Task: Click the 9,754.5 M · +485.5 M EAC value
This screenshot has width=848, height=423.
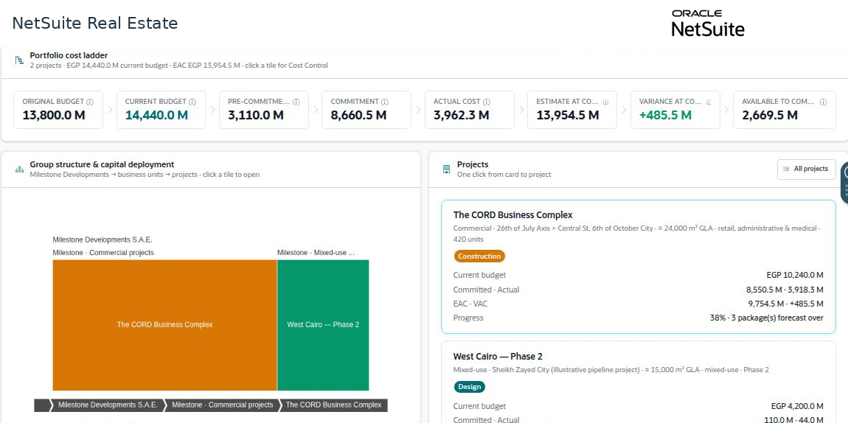Action: pyautogui.click(x=786, y=304)
